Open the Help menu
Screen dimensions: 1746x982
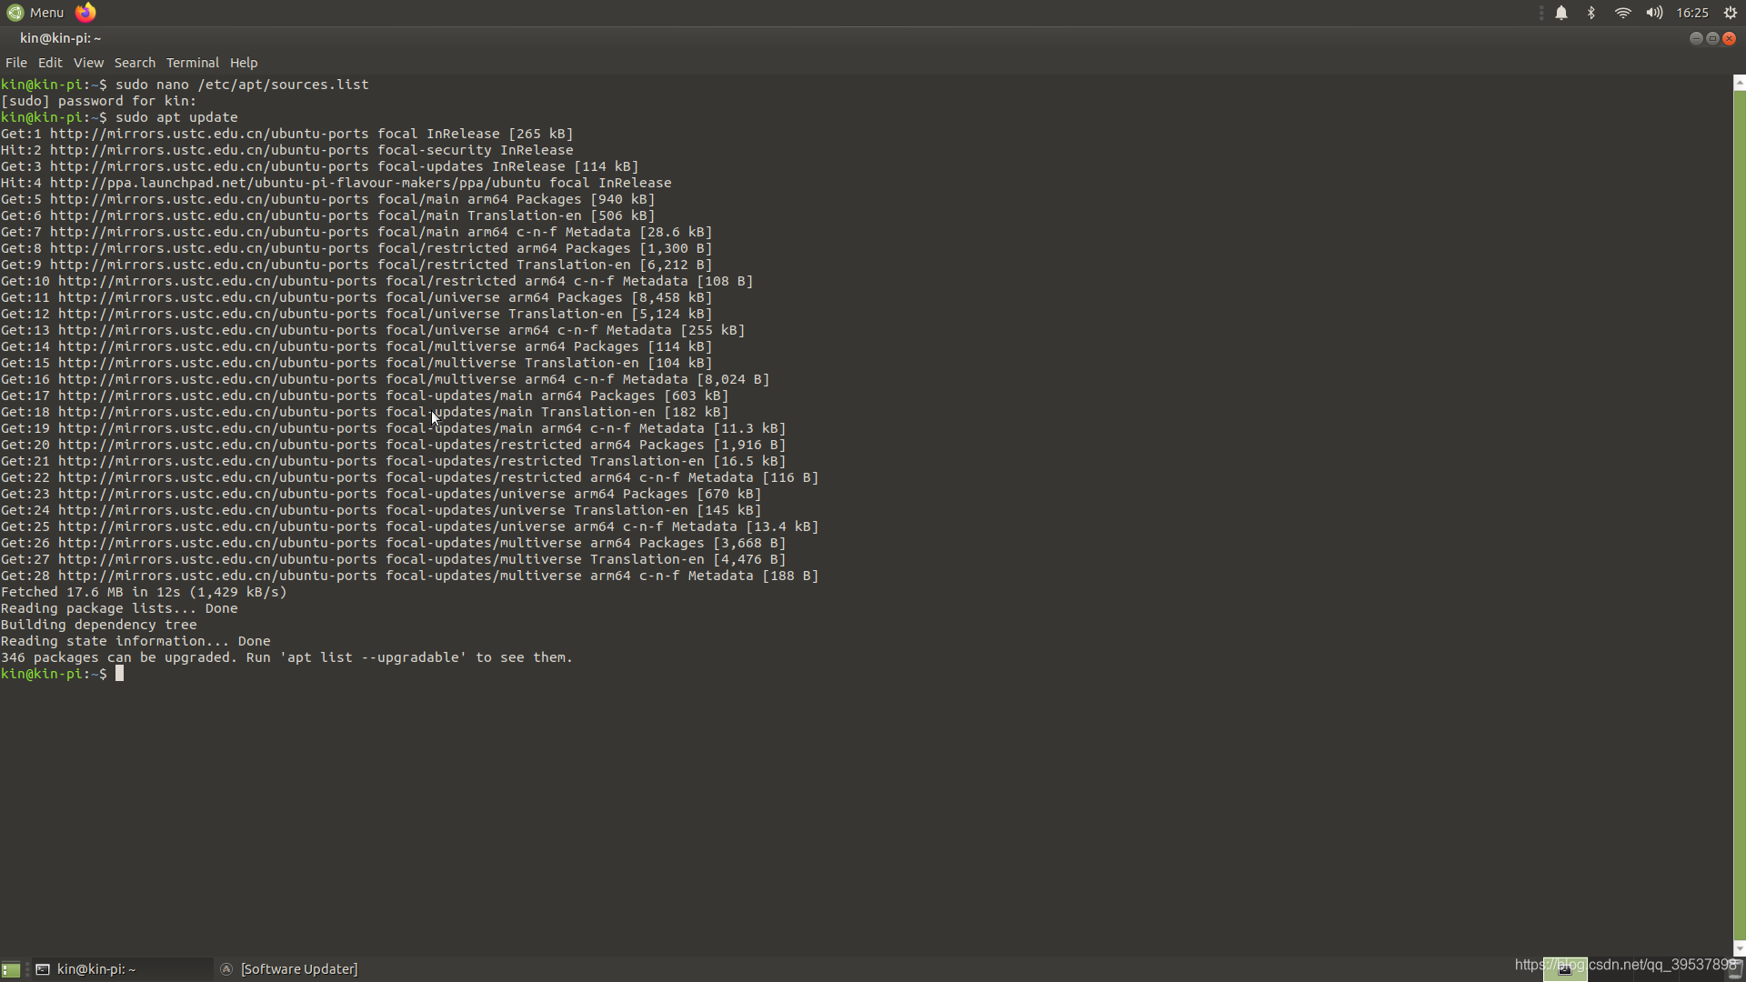[x=244, y=63]
